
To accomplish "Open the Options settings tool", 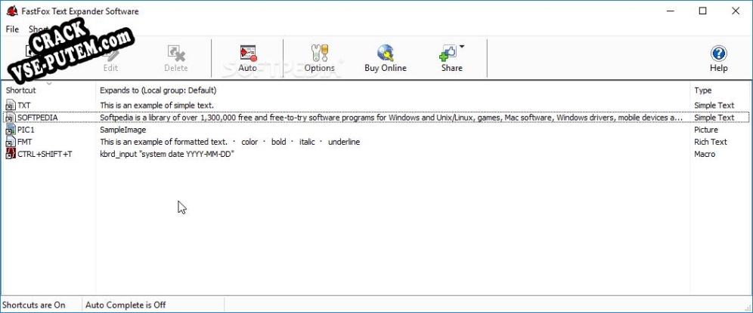I will (319, 58).
